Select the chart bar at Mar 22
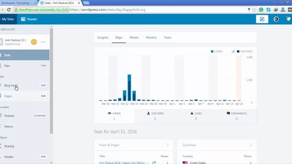Viewport: 292px width, 164px height. point(125,95)
